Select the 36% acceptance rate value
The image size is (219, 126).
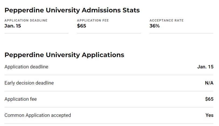(155, 26)
